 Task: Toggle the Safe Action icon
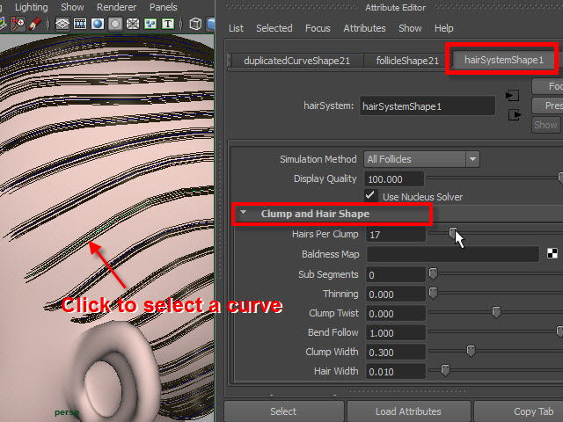point(150,24)
